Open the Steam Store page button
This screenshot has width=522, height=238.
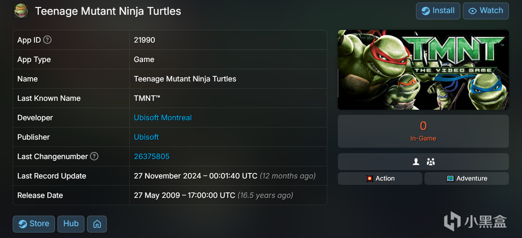[x=34, y=224]
